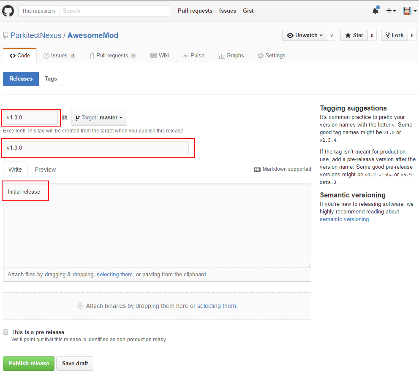This screenshot has width=419, height=375.
Task: Expand the Target: master branch dropdown
Action: pyautogui.click(x=99, y=117)
